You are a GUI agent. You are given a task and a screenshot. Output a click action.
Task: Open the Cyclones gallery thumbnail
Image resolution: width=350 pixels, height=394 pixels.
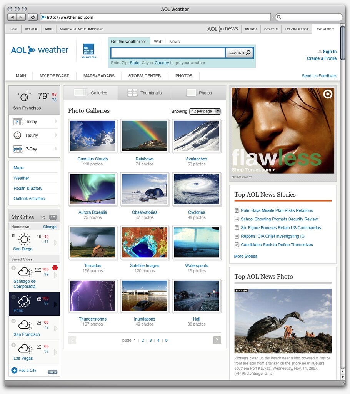(197, 189)
